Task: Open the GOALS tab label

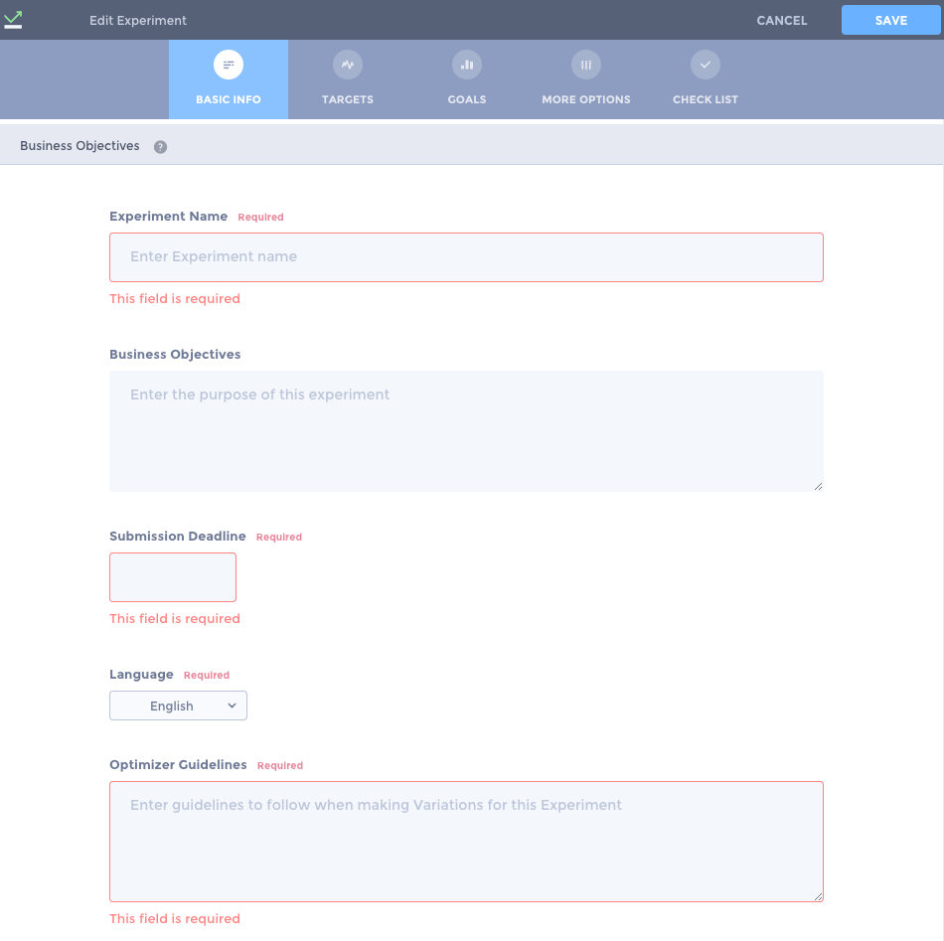Action: click(x=467, y=99)
